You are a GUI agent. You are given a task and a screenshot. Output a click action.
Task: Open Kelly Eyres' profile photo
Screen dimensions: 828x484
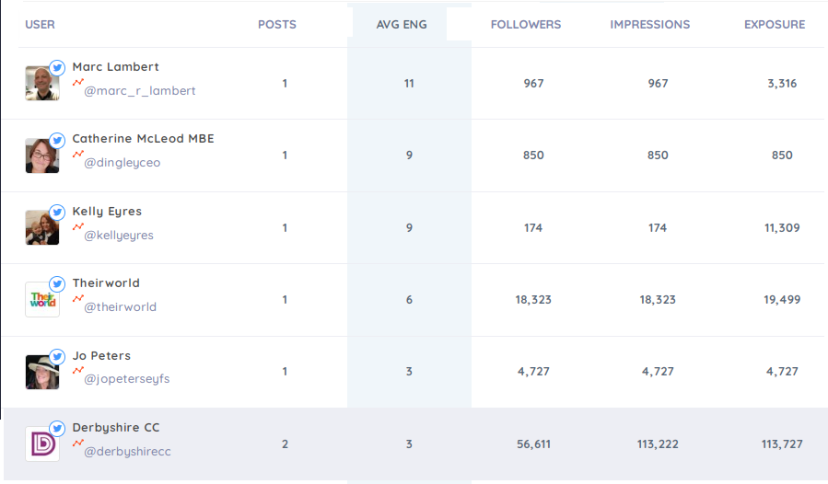(x=42, y=227)
